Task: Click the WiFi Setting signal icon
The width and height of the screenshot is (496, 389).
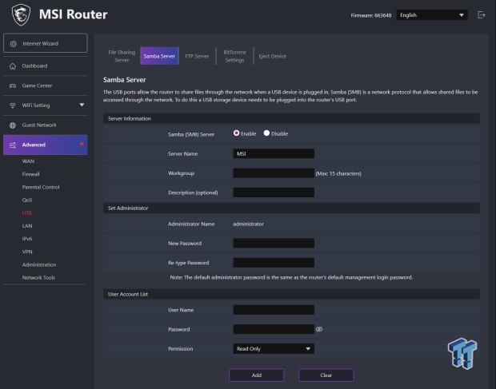Action: click(x=13, y=105)
